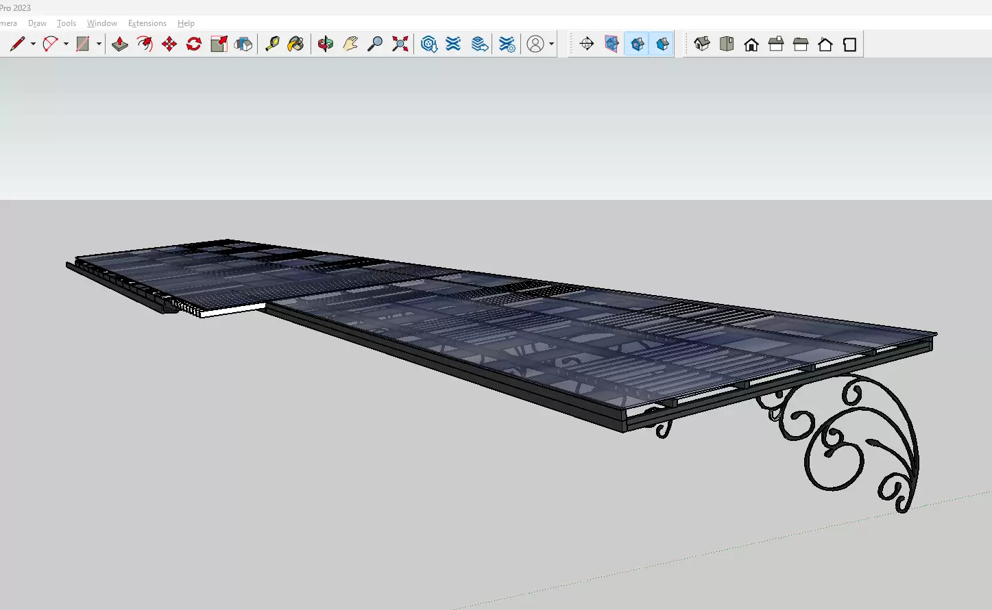Switch to the Iso standard view
Viewport: 992px width, 610px height.
click(x=702, y=45)
